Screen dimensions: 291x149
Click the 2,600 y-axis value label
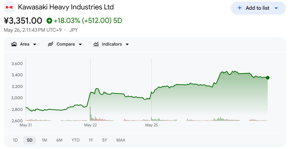pyautogui.click(x=17, y=121)
